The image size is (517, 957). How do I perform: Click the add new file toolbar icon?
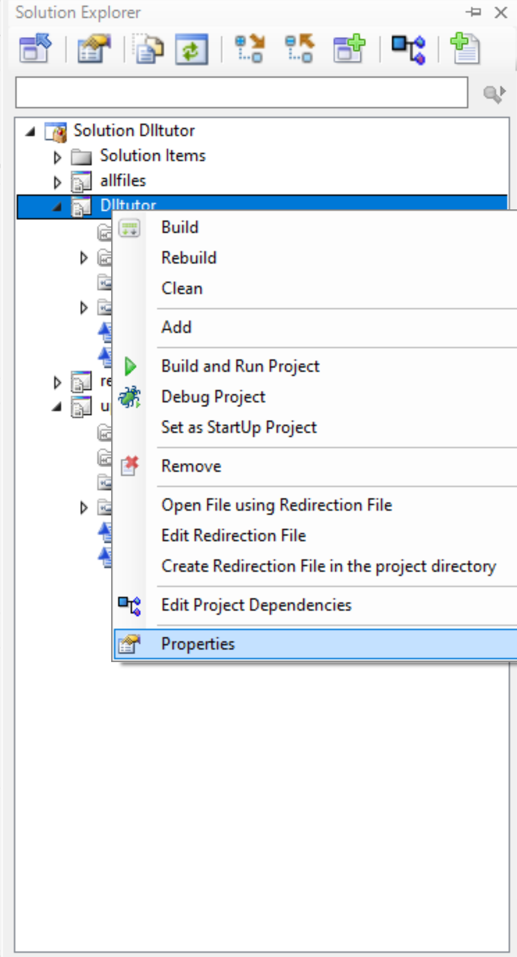pyautogui.click(x=465, y=49)
